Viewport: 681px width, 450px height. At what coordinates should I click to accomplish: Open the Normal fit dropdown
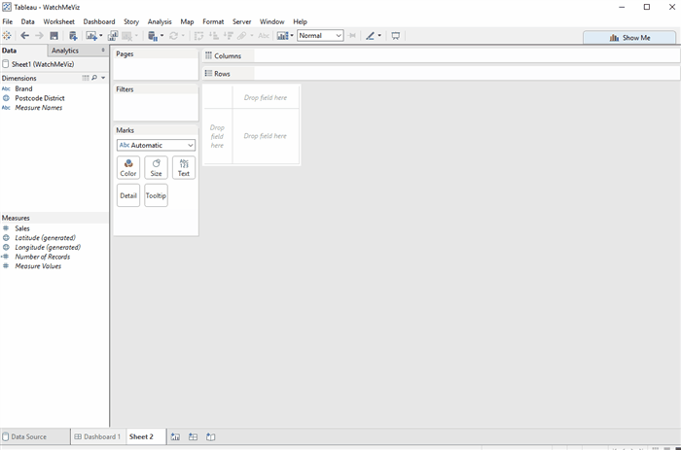coord(320,36)
